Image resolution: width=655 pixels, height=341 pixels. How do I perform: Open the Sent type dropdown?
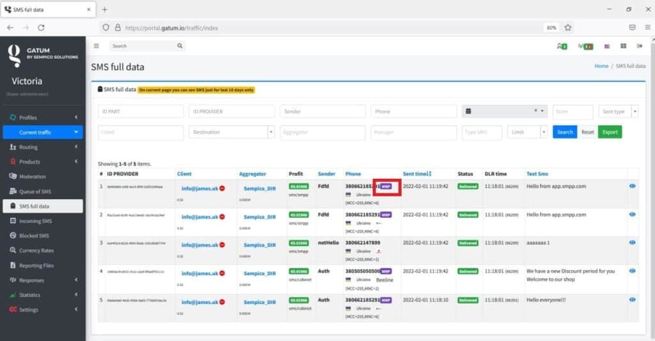click(619, 111)
